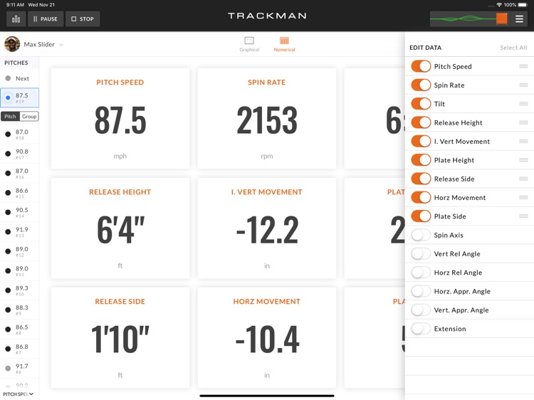This screenshot has height=400, width=534.
Task: Select pitch #10 at 89.3 mph
Action: pyautogui.click(x=19, y=290)
